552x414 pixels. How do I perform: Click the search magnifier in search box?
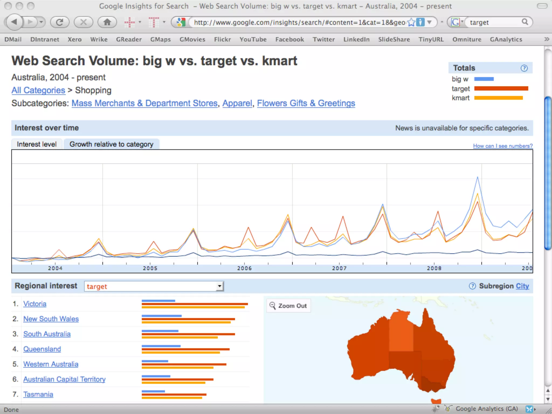525,22
